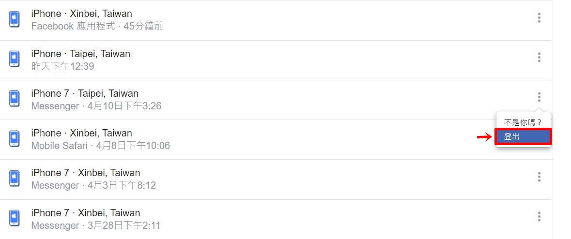The image size is (571, 239).
Task: Click the phone icon for Mobile Safari session
Action: [x=14, y=138]
